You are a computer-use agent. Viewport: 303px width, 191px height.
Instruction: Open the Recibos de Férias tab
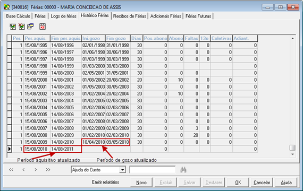130,16
